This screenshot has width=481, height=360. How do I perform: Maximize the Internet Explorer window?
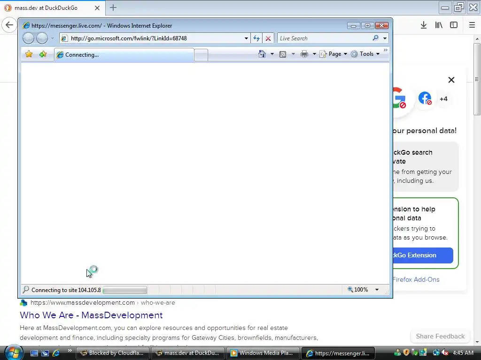coord(367,26)
